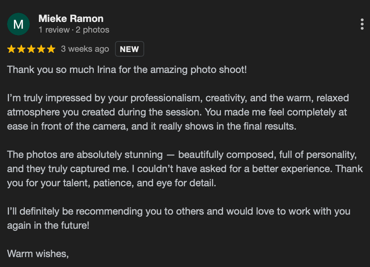Click the '1 review · 2 photos' text
This screenshot has height=267, width=370.
pos(74,30)
